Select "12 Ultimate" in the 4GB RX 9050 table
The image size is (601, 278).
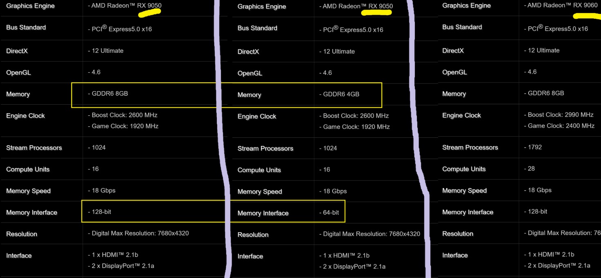339,51
